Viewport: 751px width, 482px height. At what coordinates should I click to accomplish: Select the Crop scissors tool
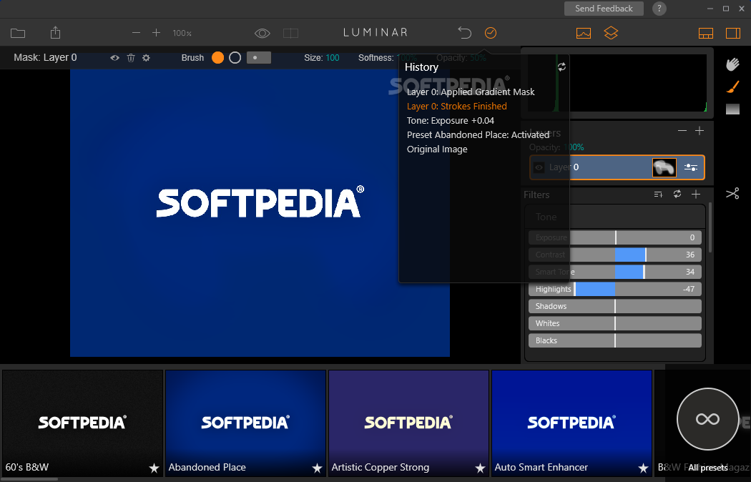(x=732, y=193)
